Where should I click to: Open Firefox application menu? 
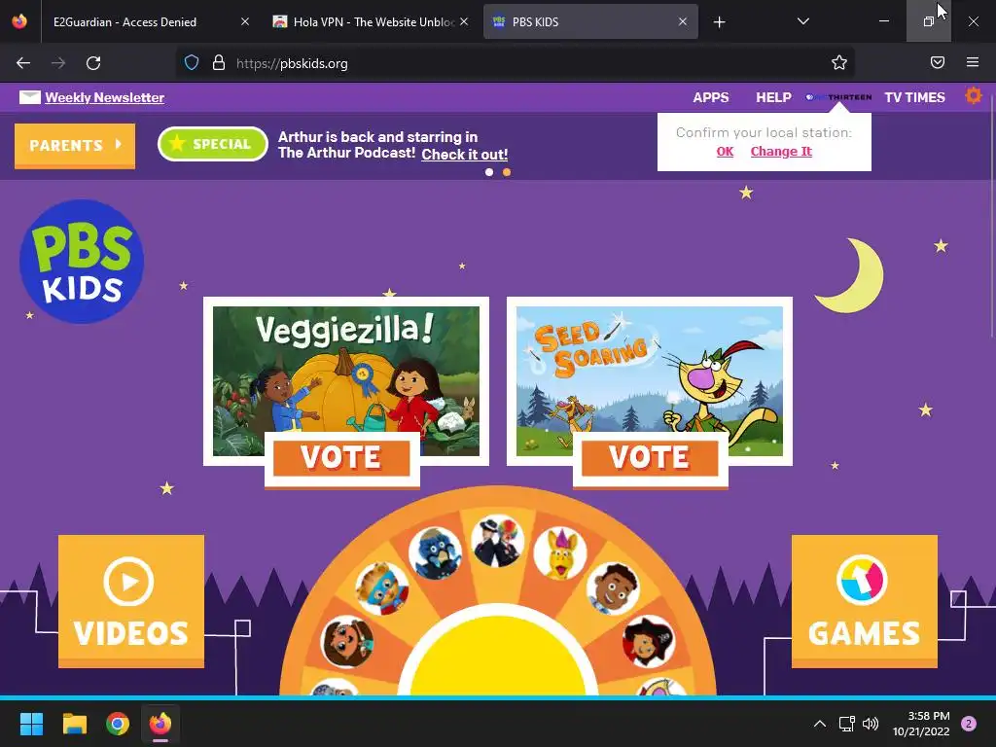click(x=973, y=62)
